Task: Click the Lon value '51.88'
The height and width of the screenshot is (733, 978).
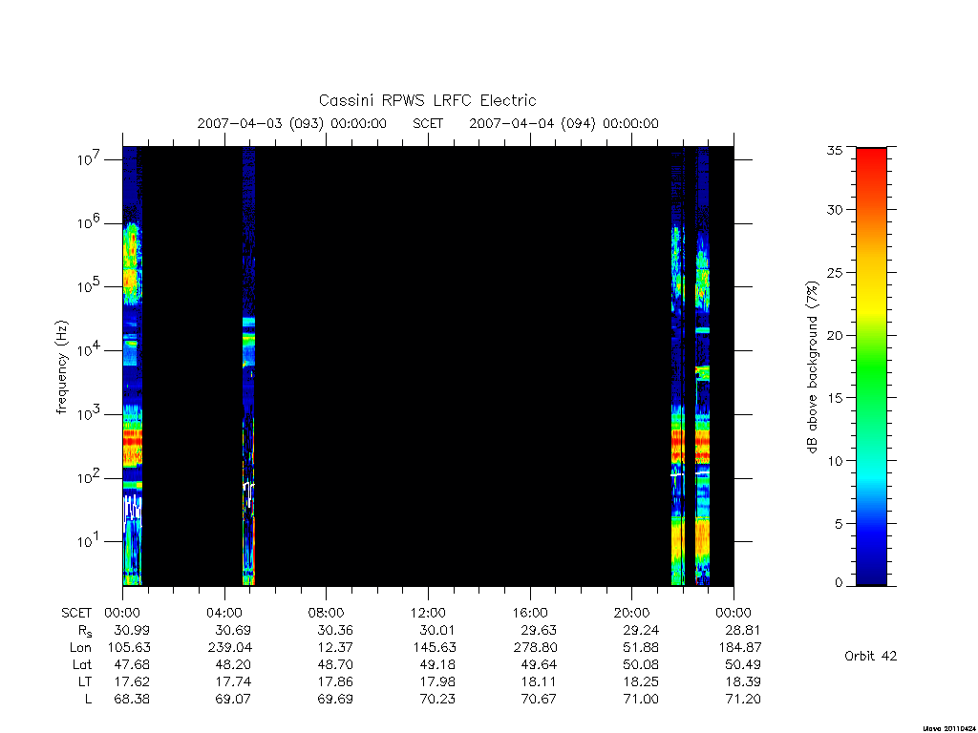Action: 641,648
